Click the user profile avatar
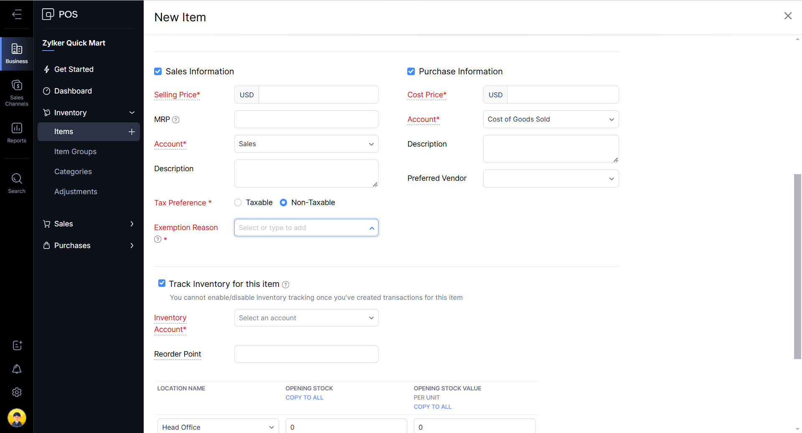Viewport: 802px width, 433px height. point(17,418)
